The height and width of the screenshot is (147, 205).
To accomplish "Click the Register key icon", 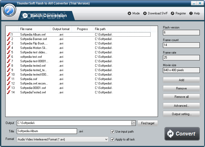I will (172, 13).
